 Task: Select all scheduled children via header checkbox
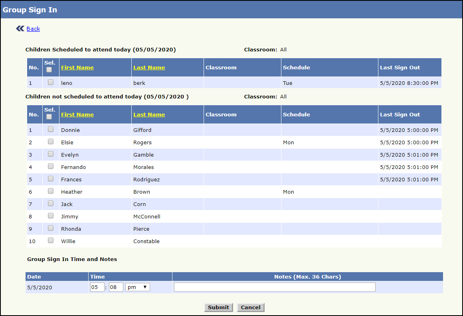49,70
